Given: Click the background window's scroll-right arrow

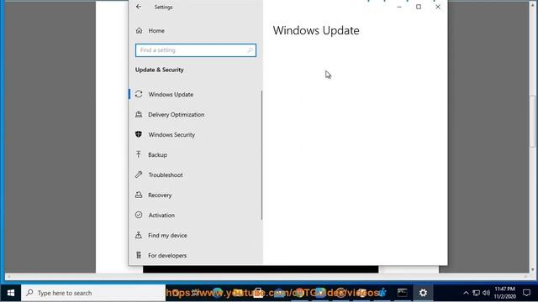Looking at the screenshot, I should point(526,276).
